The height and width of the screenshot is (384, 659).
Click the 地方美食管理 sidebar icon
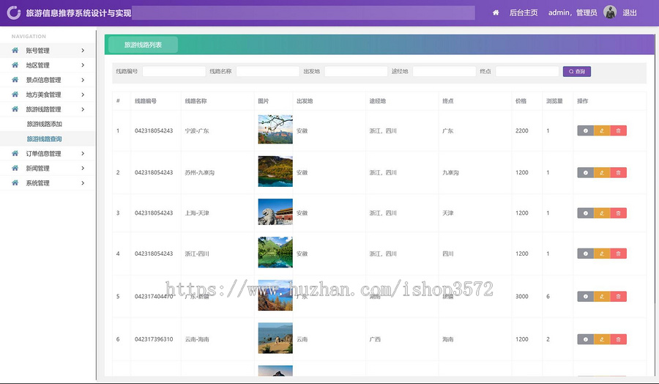(15, 95)
